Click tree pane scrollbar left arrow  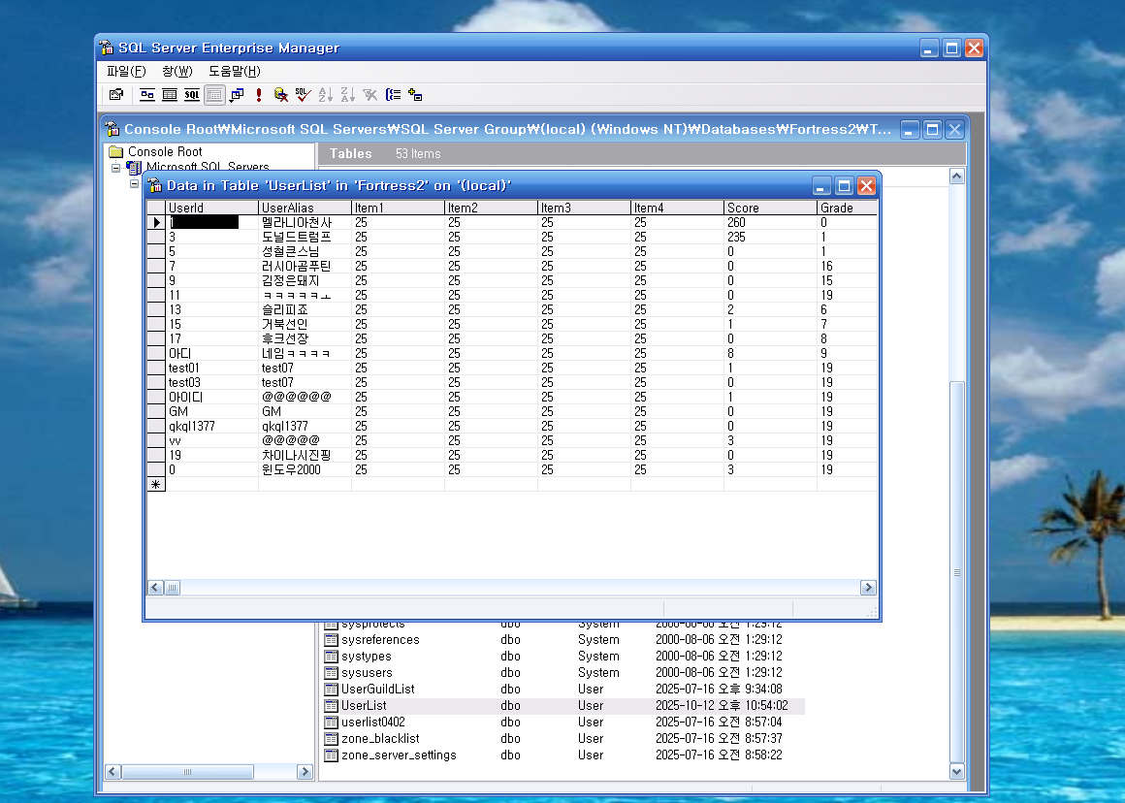[112, 772]
